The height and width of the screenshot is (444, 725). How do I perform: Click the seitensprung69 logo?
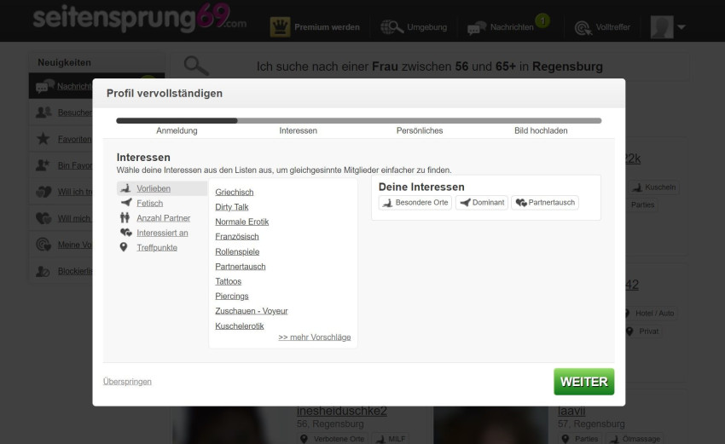[140, 18]
